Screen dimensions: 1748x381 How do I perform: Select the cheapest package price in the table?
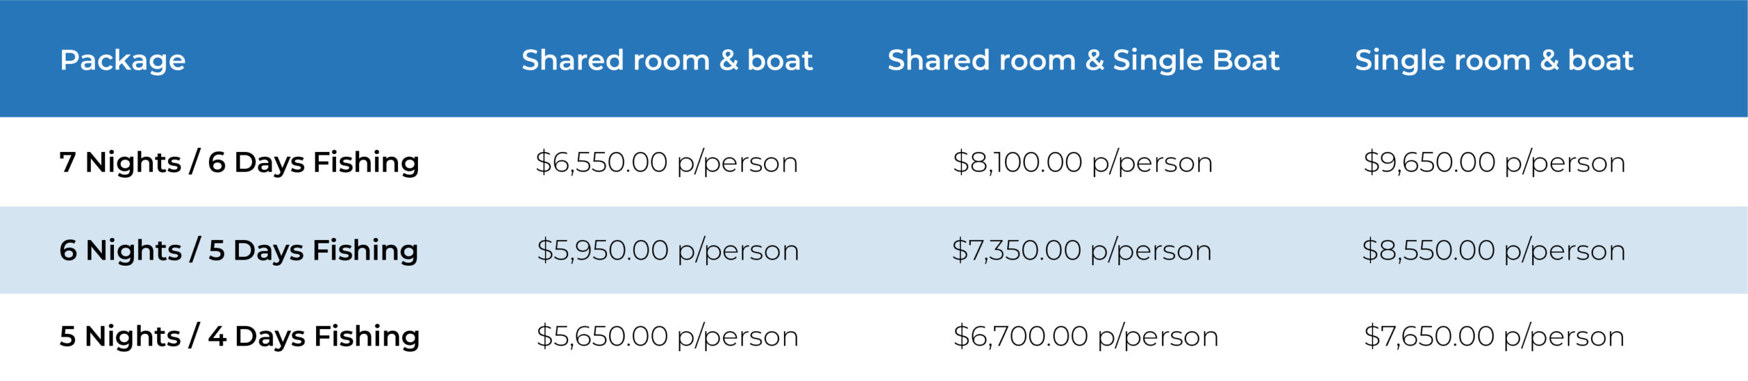pos(667,337)
